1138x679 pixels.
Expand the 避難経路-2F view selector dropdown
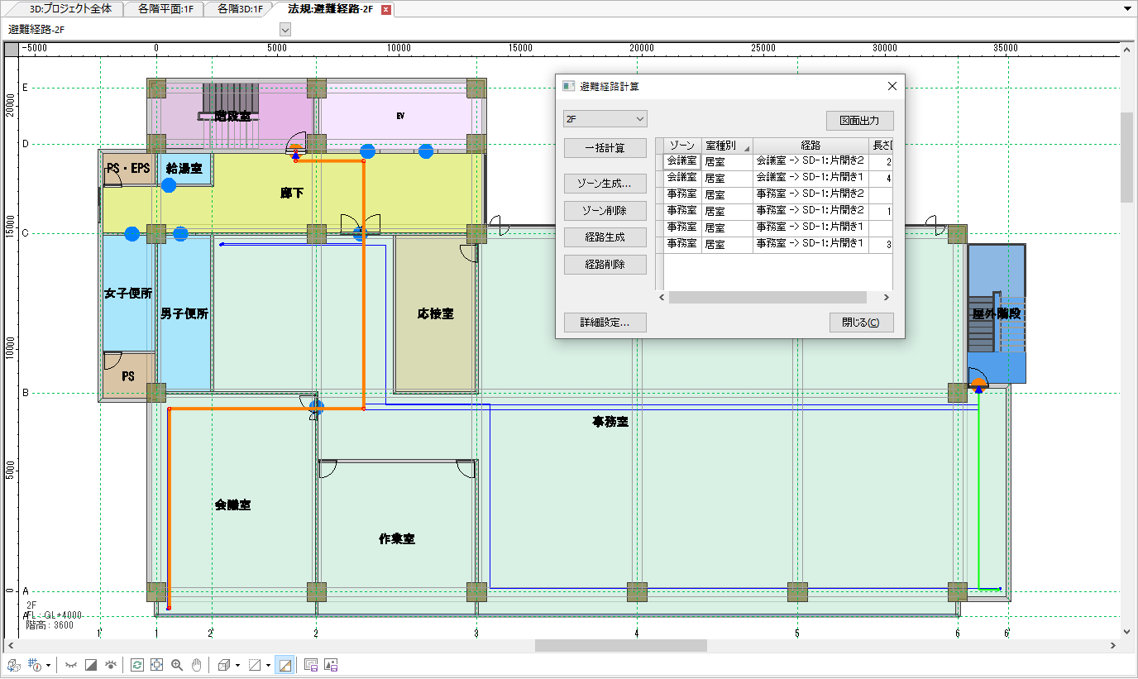(286, 30)
